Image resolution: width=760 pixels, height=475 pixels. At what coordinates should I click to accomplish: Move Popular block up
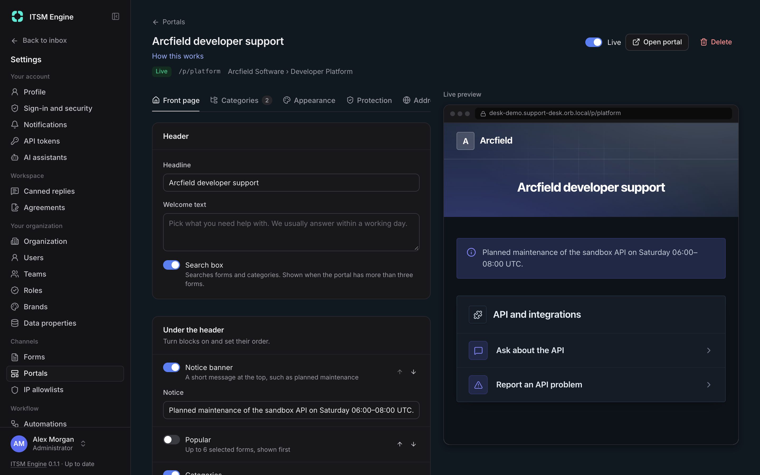(x=400, y=444)
